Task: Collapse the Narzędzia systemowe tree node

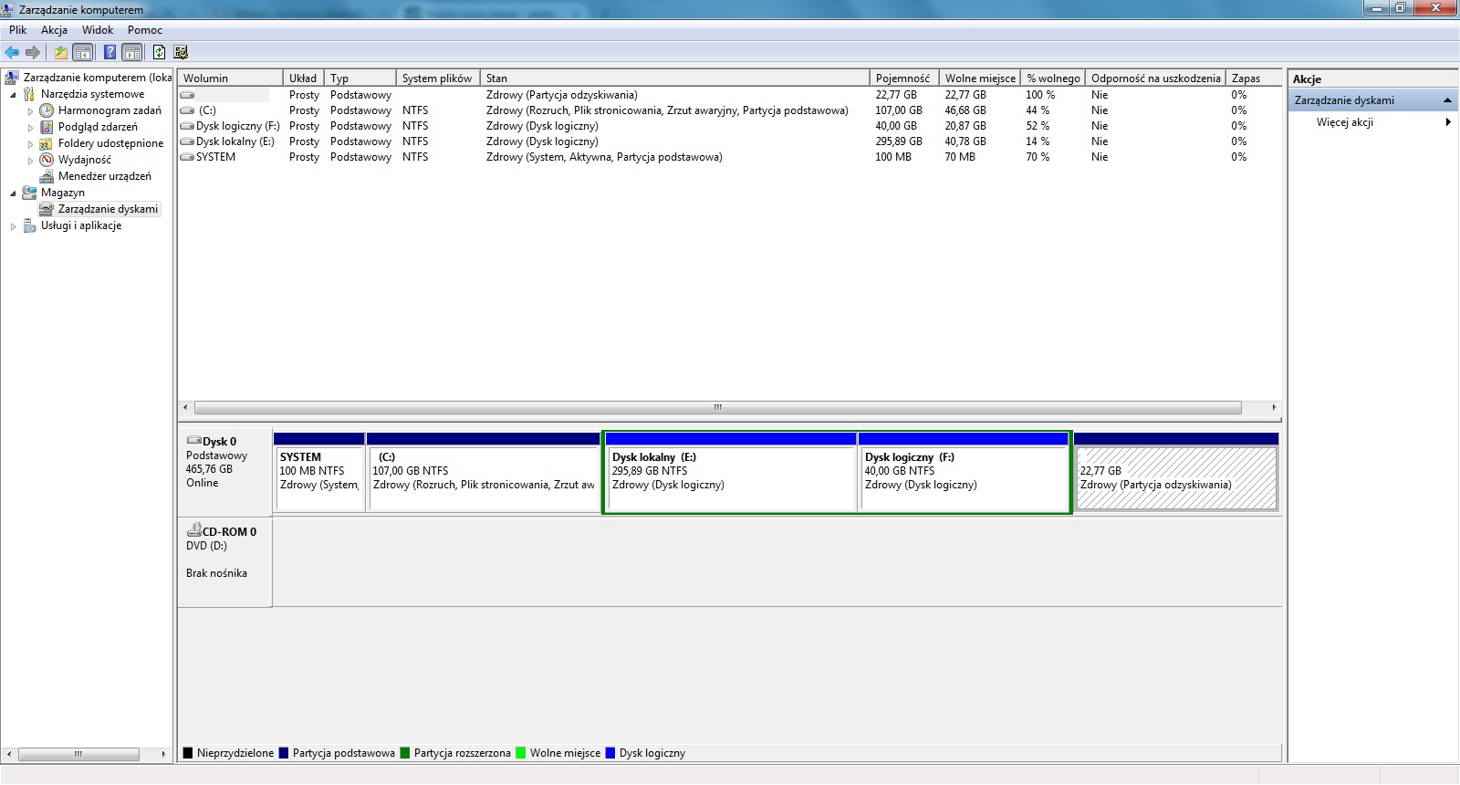Action: click(x=13, y=95)
